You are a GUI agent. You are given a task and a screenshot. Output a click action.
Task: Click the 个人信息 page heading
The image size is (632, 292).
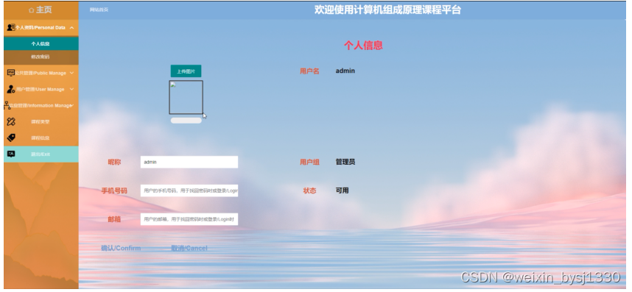click(363, 46)
